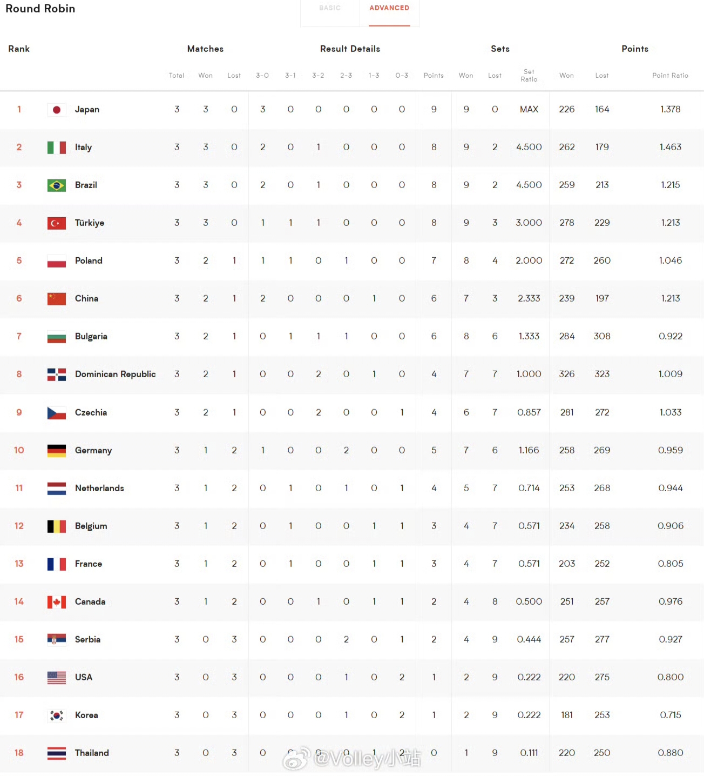Viewport: 704px width, 776px height.
Task: Click the Türkiye flag icon
Action: tap(57, 223)
